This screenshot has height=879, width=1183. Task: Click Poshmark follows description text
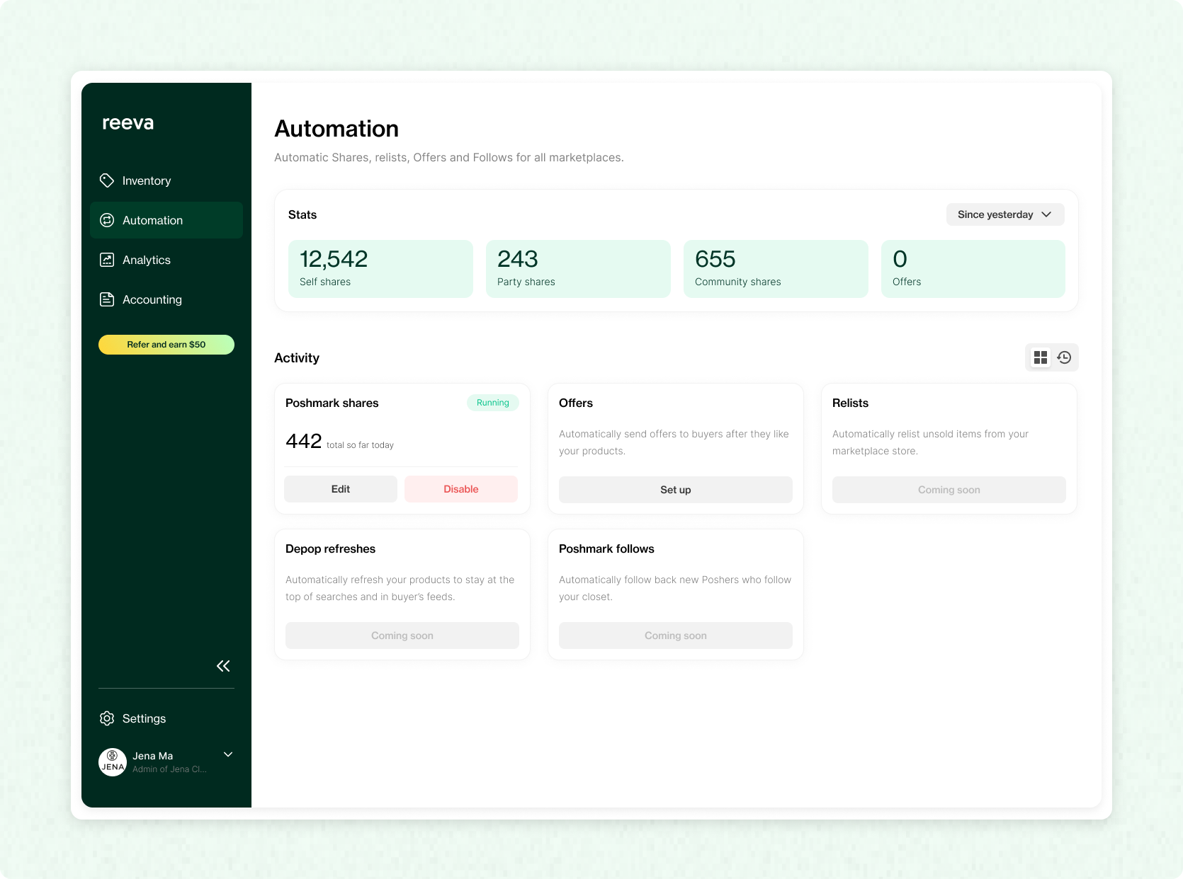675,588
